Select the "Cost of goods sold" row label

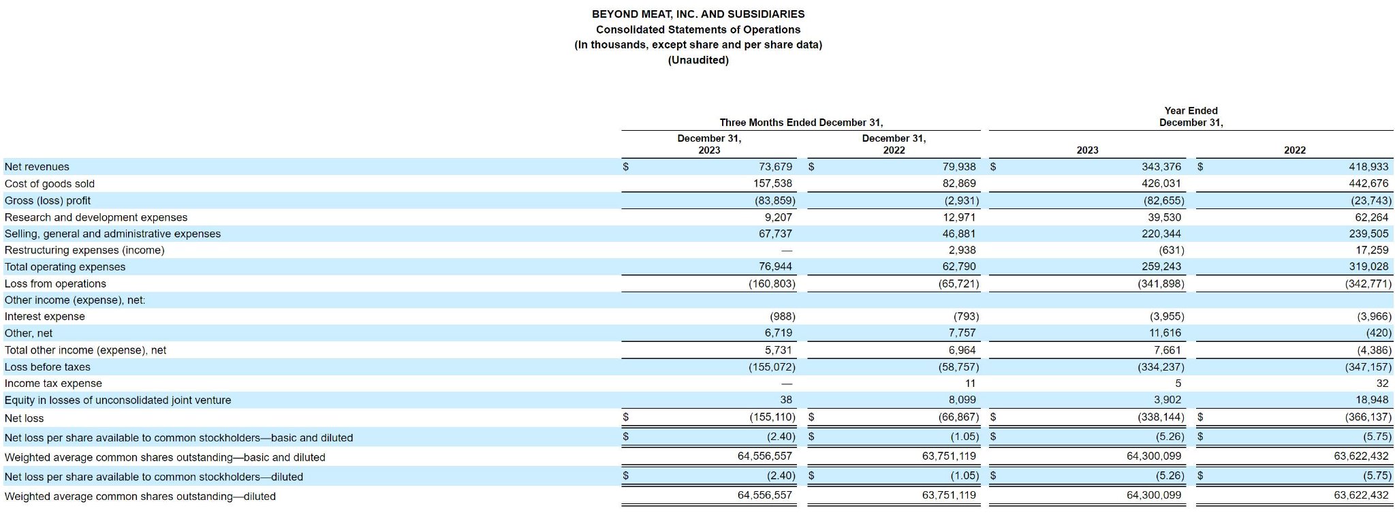point(50,184)
